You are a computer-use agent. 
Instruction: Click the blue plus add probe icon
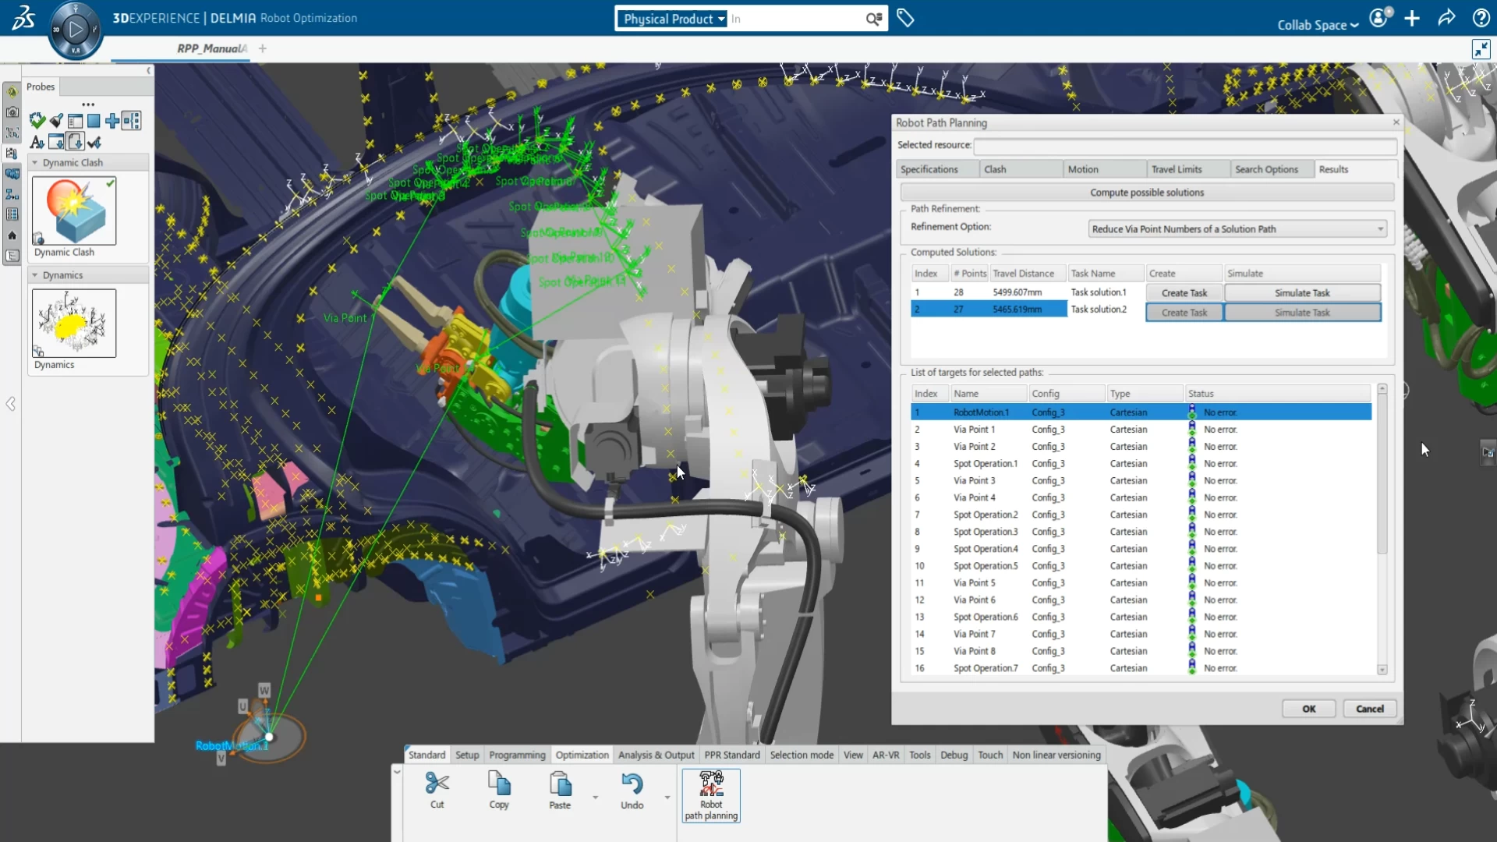coord(111,121)
